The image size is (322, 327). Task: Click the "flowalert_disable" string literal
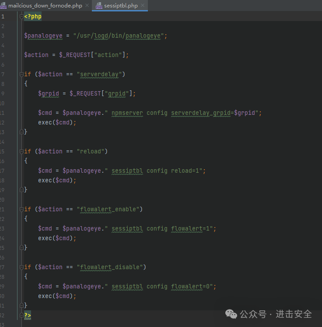[109, 267]
